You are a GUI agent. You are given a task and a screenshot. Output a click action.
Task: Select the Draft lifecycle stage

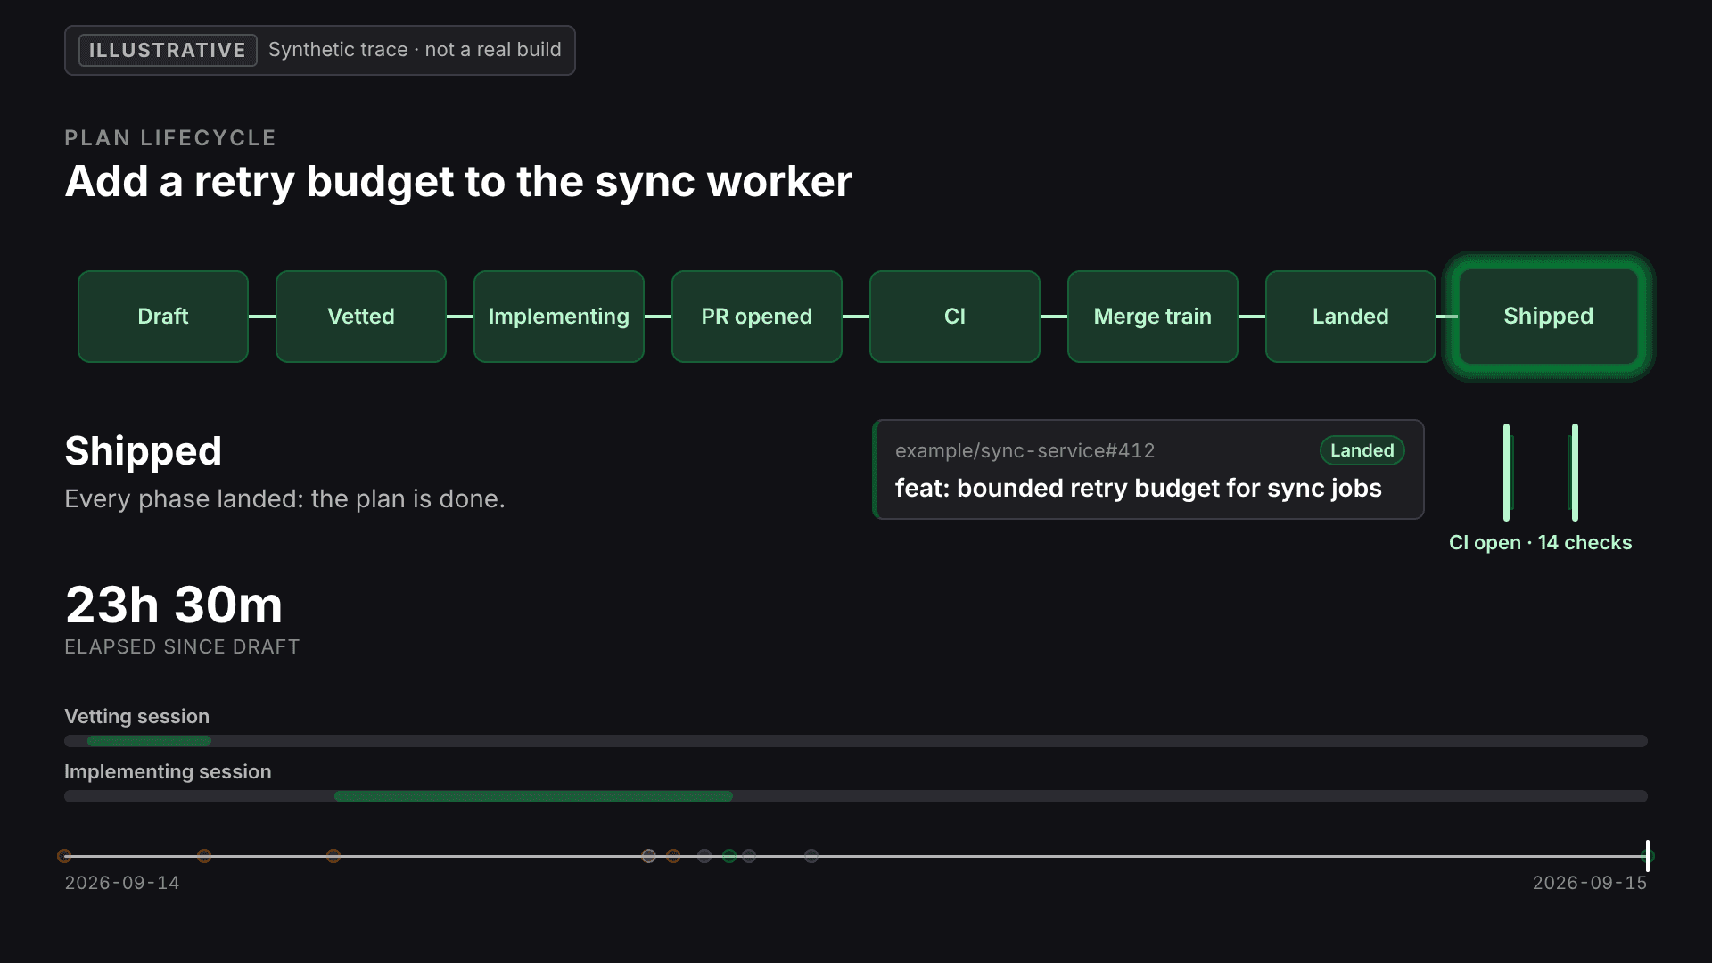(163, 317)
